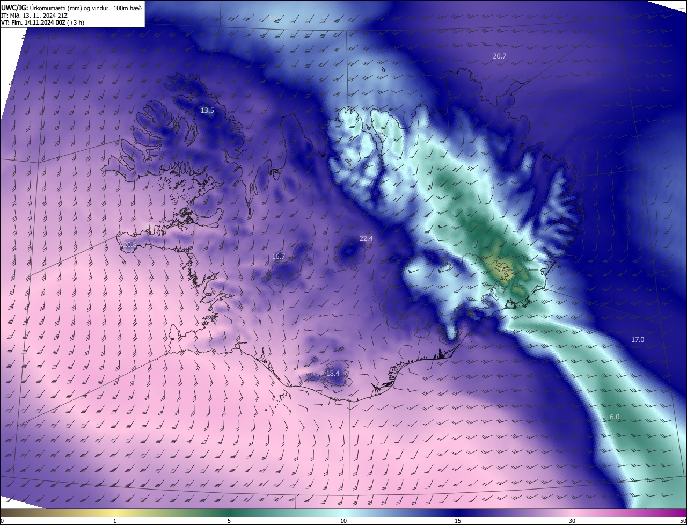Click the 18.4 precipitation label
Viewport: 687px width, 525px height.
pyautogui.click(x=333, y=373)
